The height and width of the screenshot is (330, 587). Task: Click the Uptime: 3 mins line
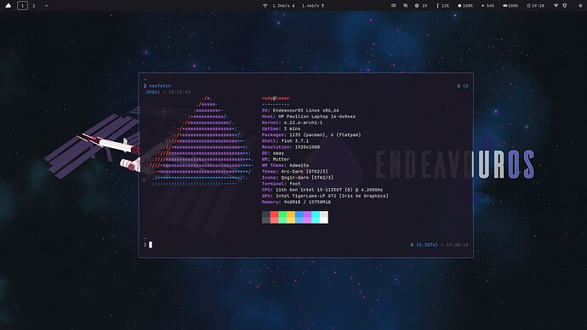coord(281,128)
